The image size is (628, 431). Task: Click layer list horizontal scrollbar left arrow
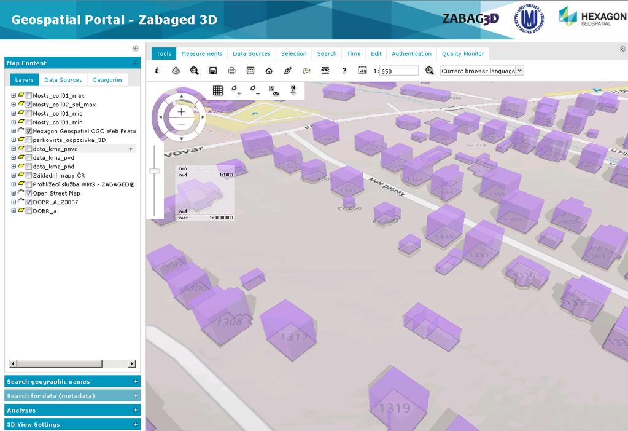tap(14, 364)
